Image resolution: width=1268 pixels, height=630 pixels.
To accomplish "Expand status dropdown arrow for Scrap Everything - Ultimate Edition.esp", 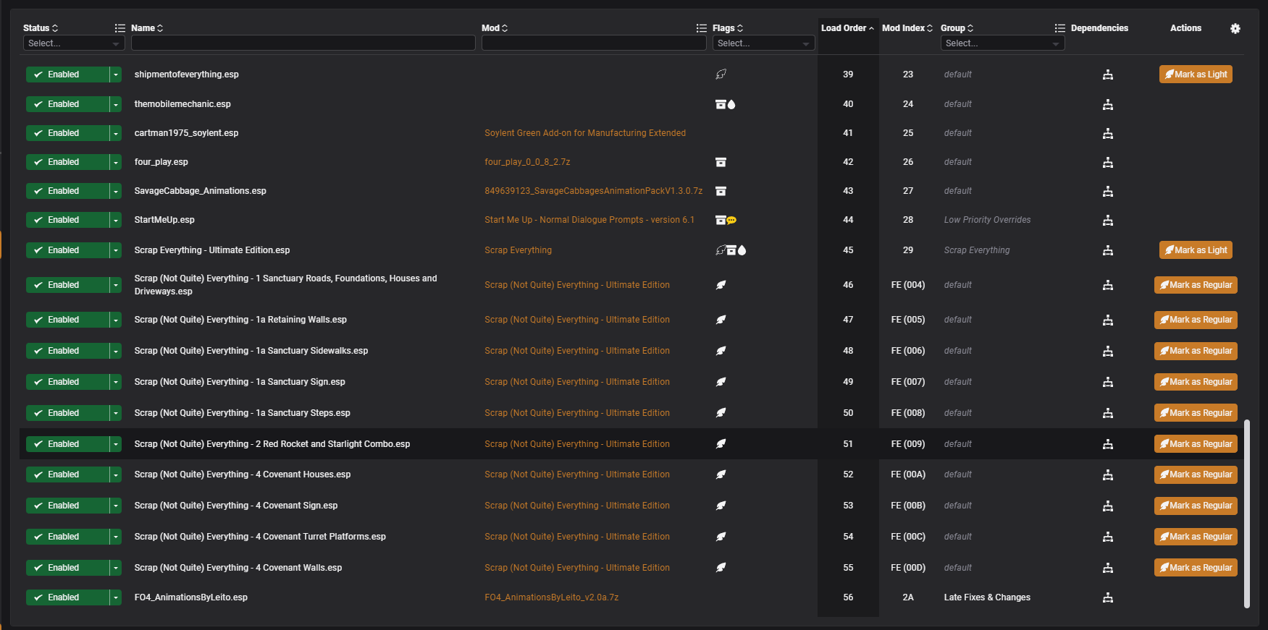I will pyautogui.click(x=116, y=250).
